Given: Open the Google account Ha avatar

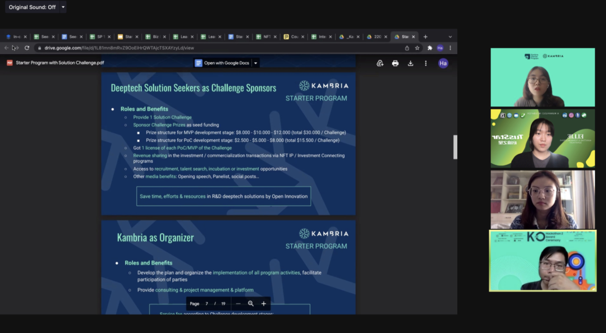Looking at the screenshot, I should pos(443,63).
